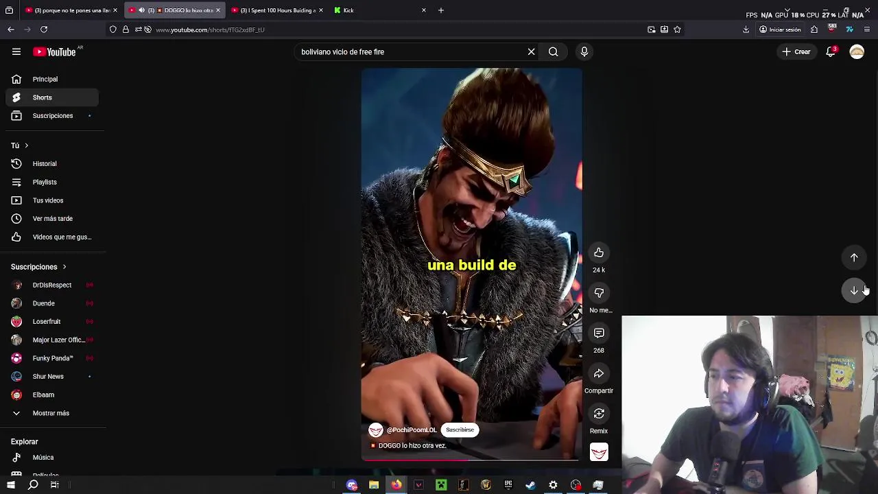Subscribe to @PochiPoomLOL with Suscribirse
The height and width of the screenshot is (494, 878).
tap(460, 430)
